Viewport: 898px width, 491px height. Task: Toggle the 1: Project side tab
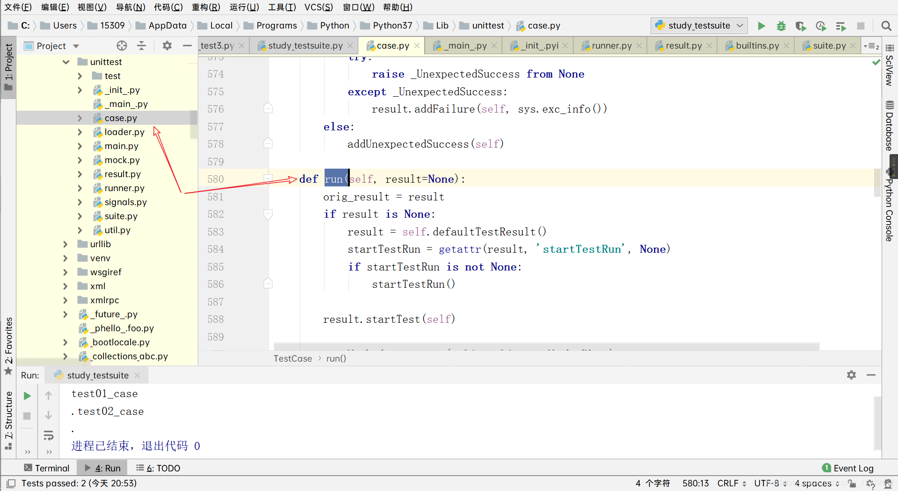tap(8, 67)
